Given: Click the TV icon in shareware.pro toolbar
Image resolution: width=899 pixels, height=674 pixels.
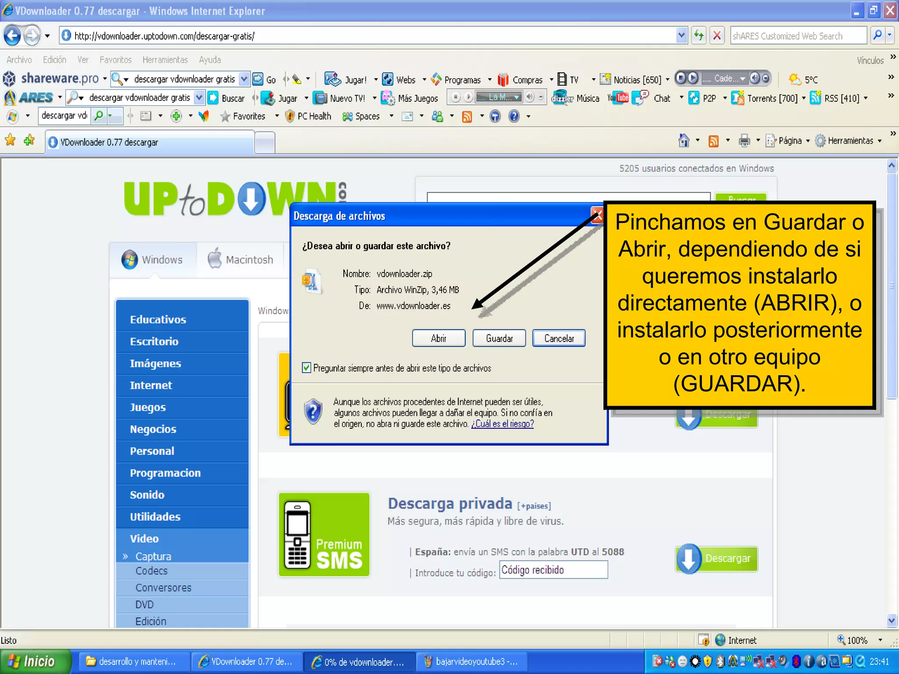Looking at the screenshot, I should [x=562, y=79].
